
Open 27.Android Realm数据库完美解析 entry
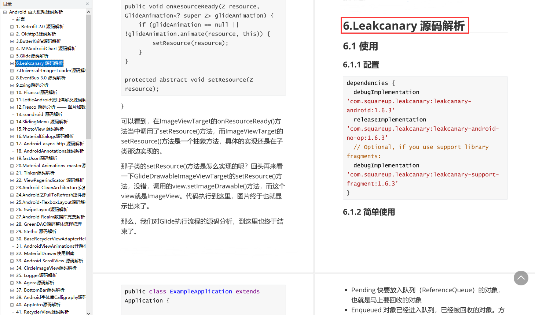coord(51,217)
